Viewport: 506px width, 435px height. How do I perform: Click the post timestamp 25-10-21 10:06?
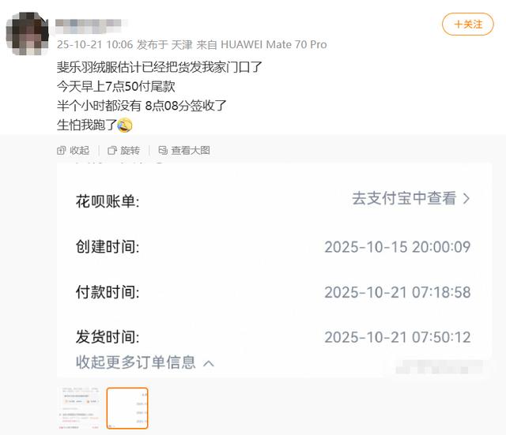95,44
